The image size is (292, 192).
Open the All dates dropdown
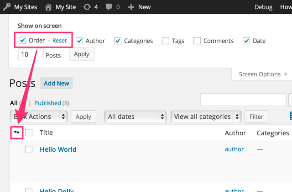pyautogui.click(x=136, y=117)
